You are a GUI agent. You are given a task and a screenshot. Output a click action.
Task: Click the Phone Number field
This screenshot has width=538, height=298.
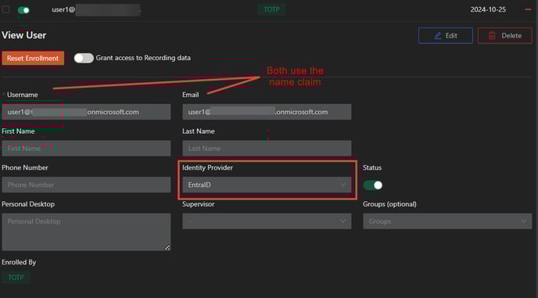point(86,185)
